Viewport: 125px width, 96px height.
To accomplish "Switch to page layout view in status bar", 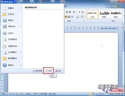I will (x=90, y=94).
